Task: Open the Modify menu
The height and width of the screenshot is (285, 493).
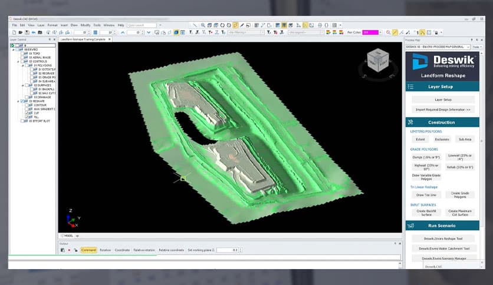Action: pyautogui.click(x=86, y=25)
